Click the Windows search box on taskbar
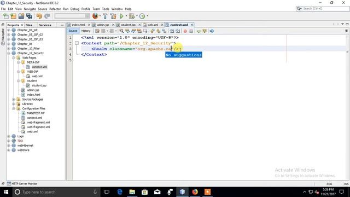 point(56,192)
